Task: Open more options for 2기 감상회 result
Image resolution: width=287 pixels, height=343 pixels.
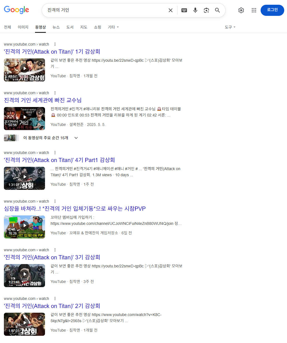Action: (55, 299)
